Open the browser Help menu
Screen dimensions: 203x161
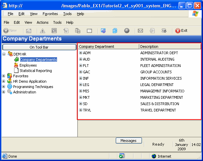(x=81, y=14)
